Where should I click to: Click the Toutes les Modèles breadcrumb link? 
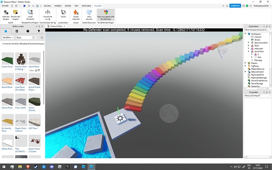click(11, 44)
